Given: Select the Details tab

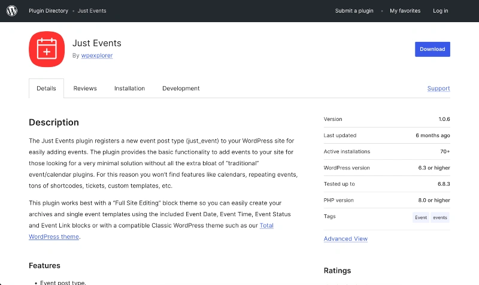Looking at the screenshot, I should point(47,88).
